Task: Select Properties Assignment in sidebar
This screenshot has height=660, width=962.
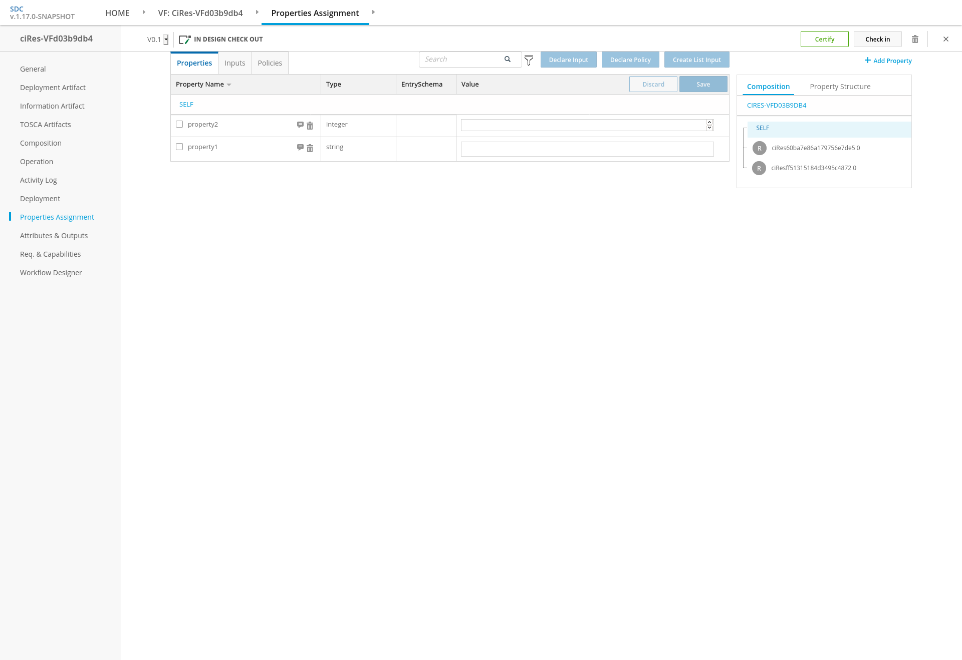Action: click(57, 217)
